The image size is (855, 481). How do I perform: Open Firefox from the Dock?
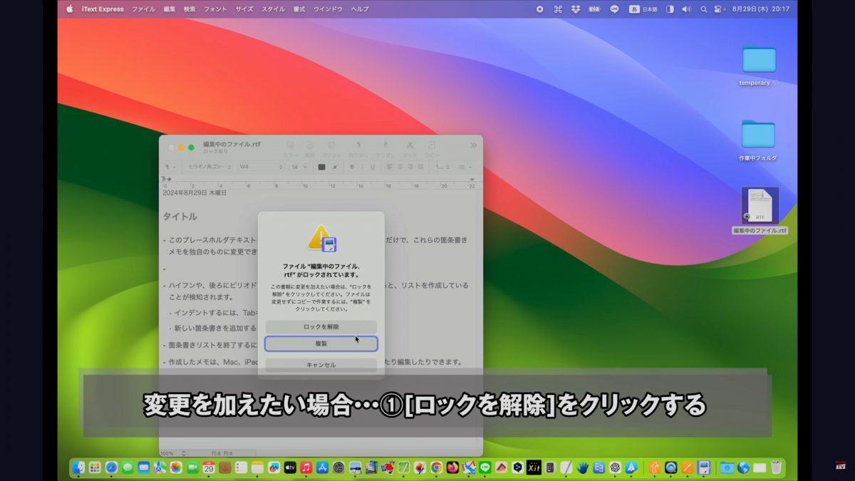point(453,467)
